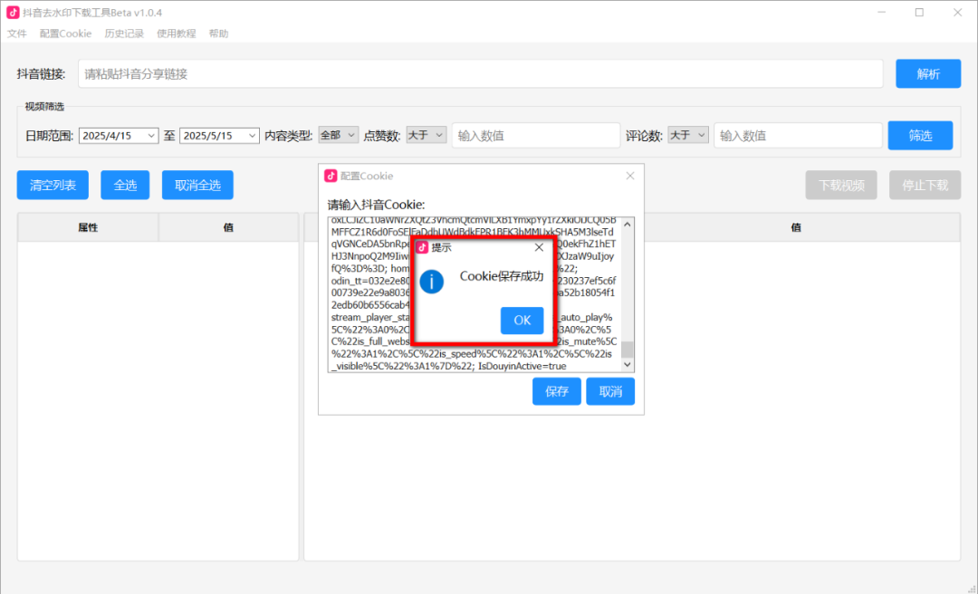Maximize the main window
978x594 pixels.
[x=919, y=13]
